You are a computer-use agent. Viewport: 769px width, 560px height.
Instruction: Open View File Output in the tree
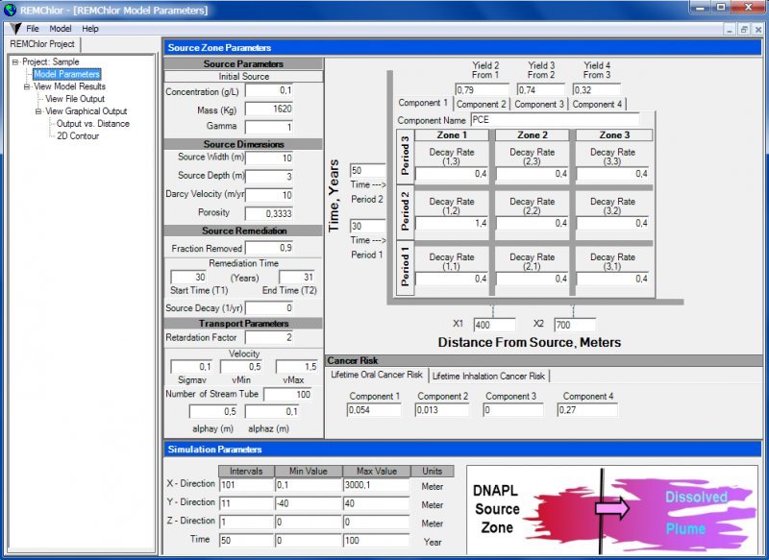coord(75,99)
